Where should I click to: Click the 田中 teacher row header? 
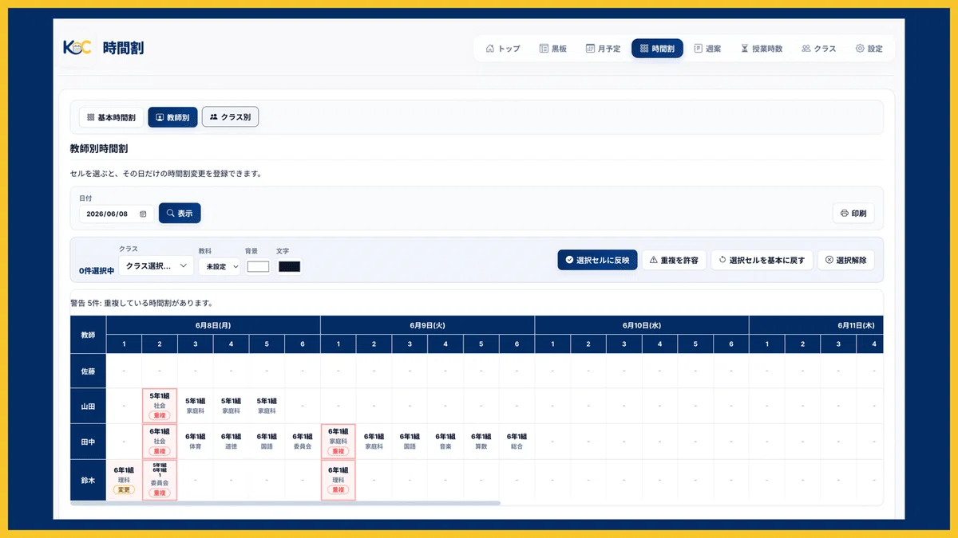point(88,442)
